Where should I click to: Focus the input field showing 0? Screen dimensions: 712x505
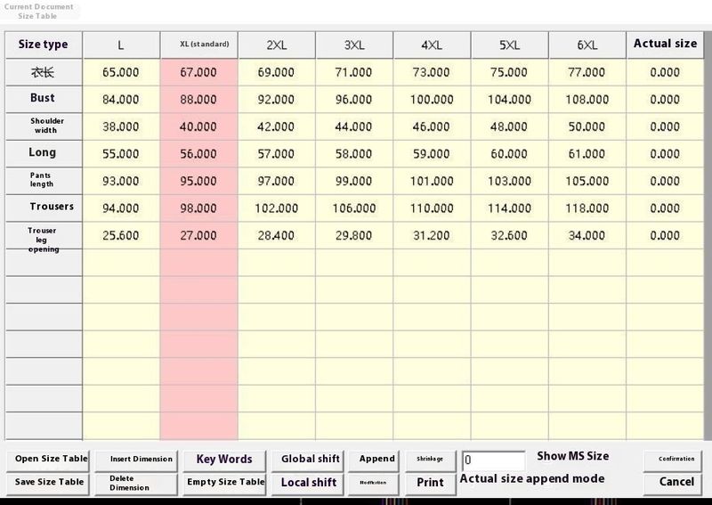pos(493,460)
